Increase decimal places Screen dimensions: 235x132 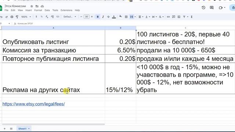pos(52,16)
